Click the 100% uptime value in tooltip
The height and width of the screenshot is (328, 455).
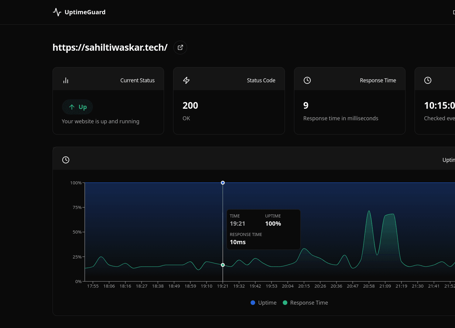pyautogui.click(x=273, y=224)
